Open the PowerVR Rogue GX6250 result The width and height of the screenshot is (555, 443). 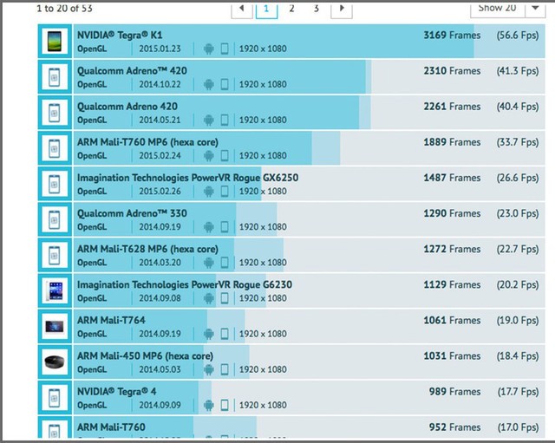pos(187,178)
